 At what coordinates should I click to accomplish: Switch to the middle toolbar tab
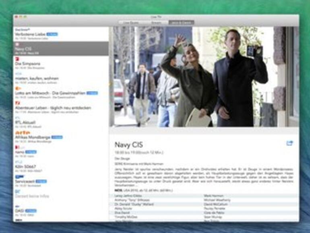pyautogui.click(x=156, y=23)
